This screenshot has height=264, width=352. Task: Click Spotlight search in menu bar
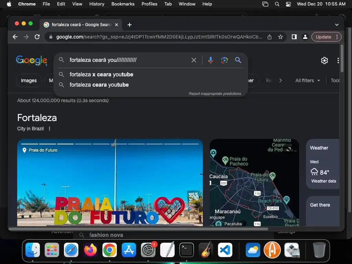[277, 4]
